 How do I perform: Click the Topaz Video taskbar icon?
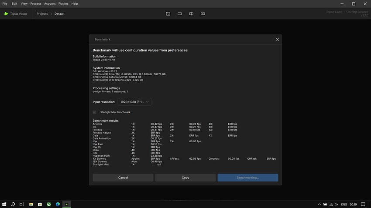point(67,204)
